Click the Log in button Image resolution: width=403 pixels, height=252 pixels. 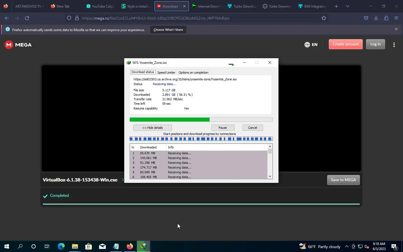coord(375,44)
